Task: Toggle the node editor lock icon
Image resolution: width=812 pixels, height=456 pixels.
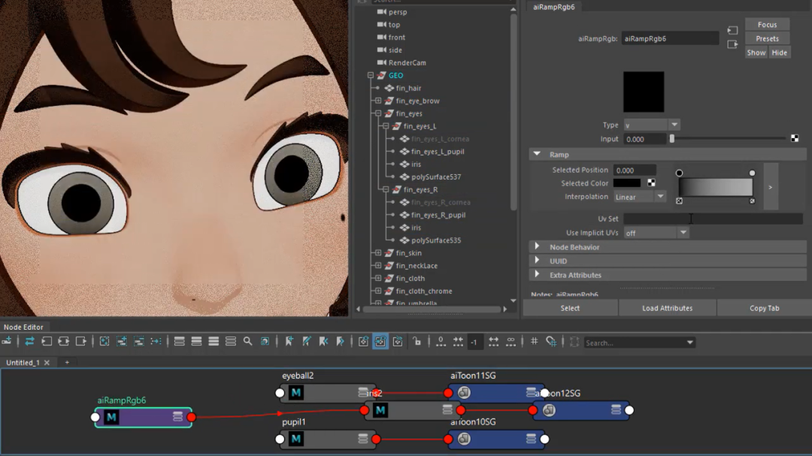Action: (416, 341)
